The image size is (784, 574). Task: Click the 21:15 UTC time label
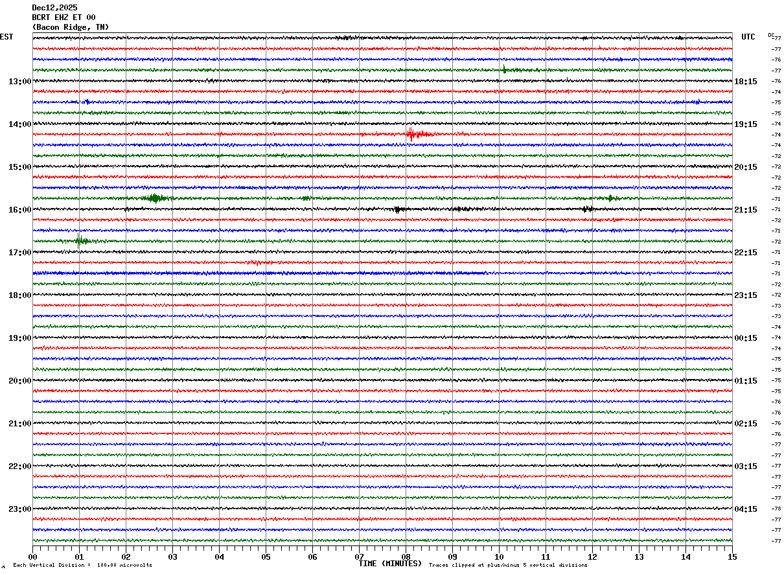coord(746,210)
